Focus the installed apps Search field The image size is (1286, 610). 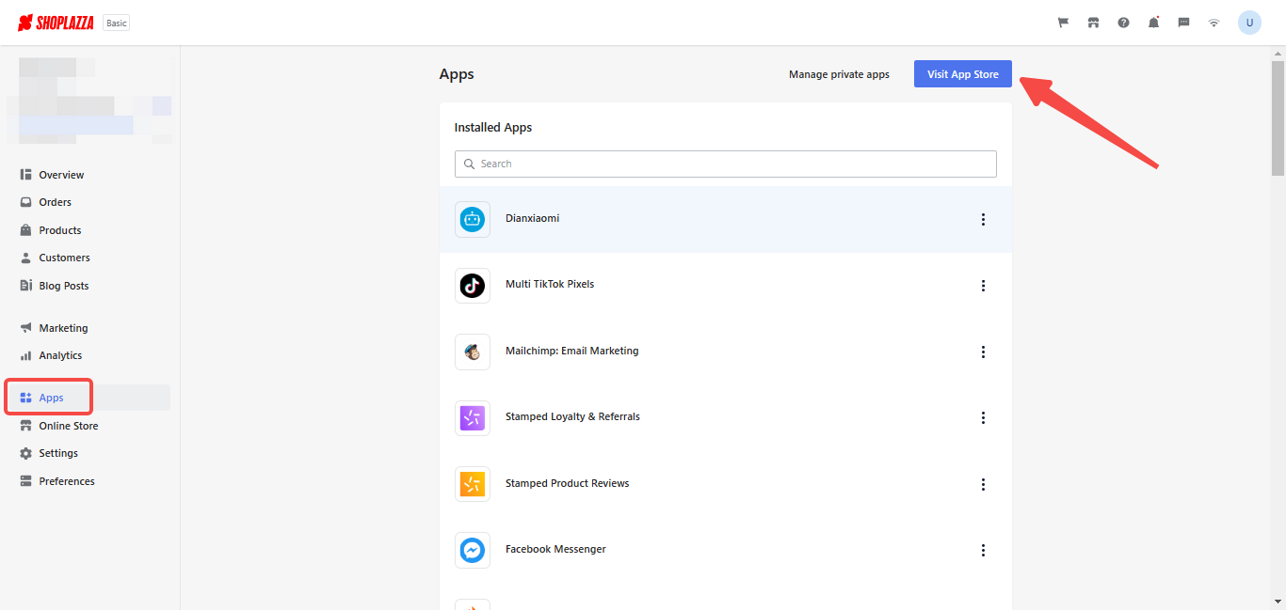(x=726, y=164)
